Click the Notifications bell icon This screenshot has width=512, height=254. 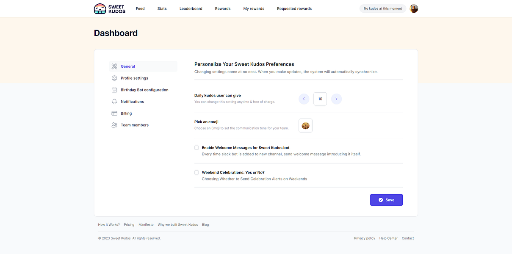[x=114, y=102]
